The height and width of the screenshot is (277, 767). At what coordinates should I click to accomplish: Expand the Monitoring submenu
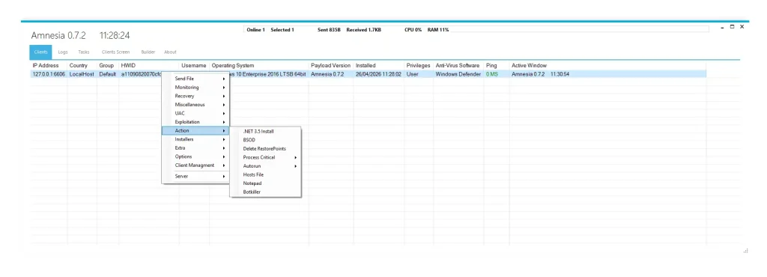(195, 88)
